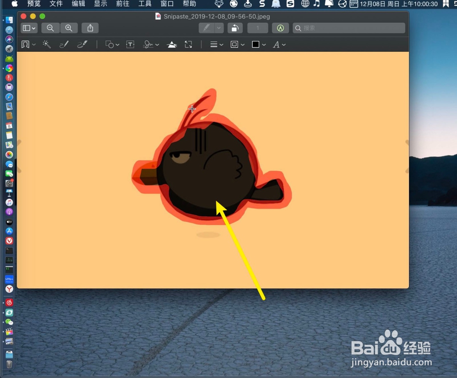Screen dimensions: 457x378
Task: Click the ghost menu bar icon
Action: tap(276, 4)
